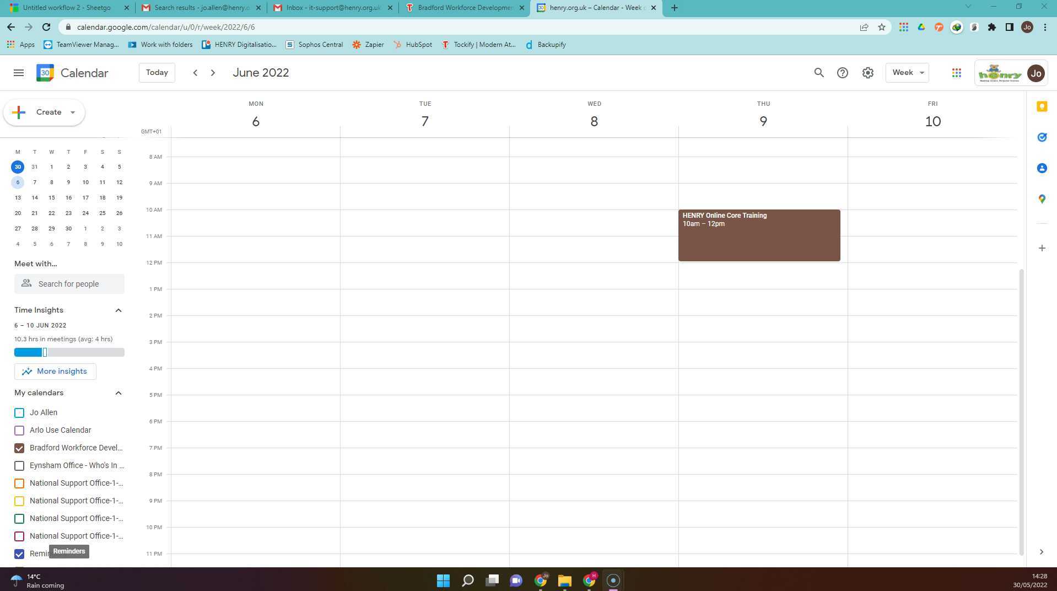Open the Week view dropdown
The width and height of the screenshot is (1057, 591).
[x=907, y=73]
